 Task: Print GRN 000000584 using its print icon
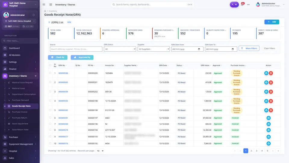(266, 92)
